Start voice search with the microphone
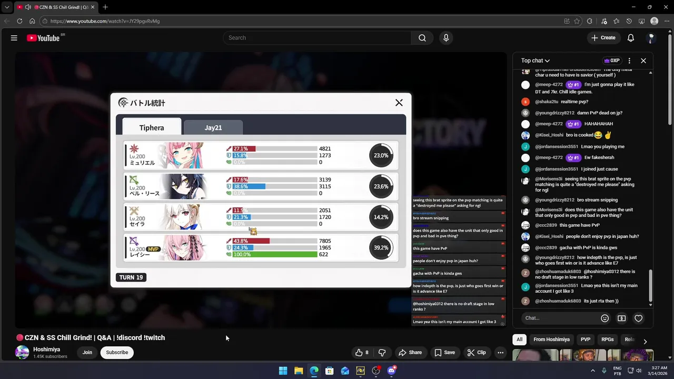The height and width of the screenshot is (379, 674). coord(446,38)
